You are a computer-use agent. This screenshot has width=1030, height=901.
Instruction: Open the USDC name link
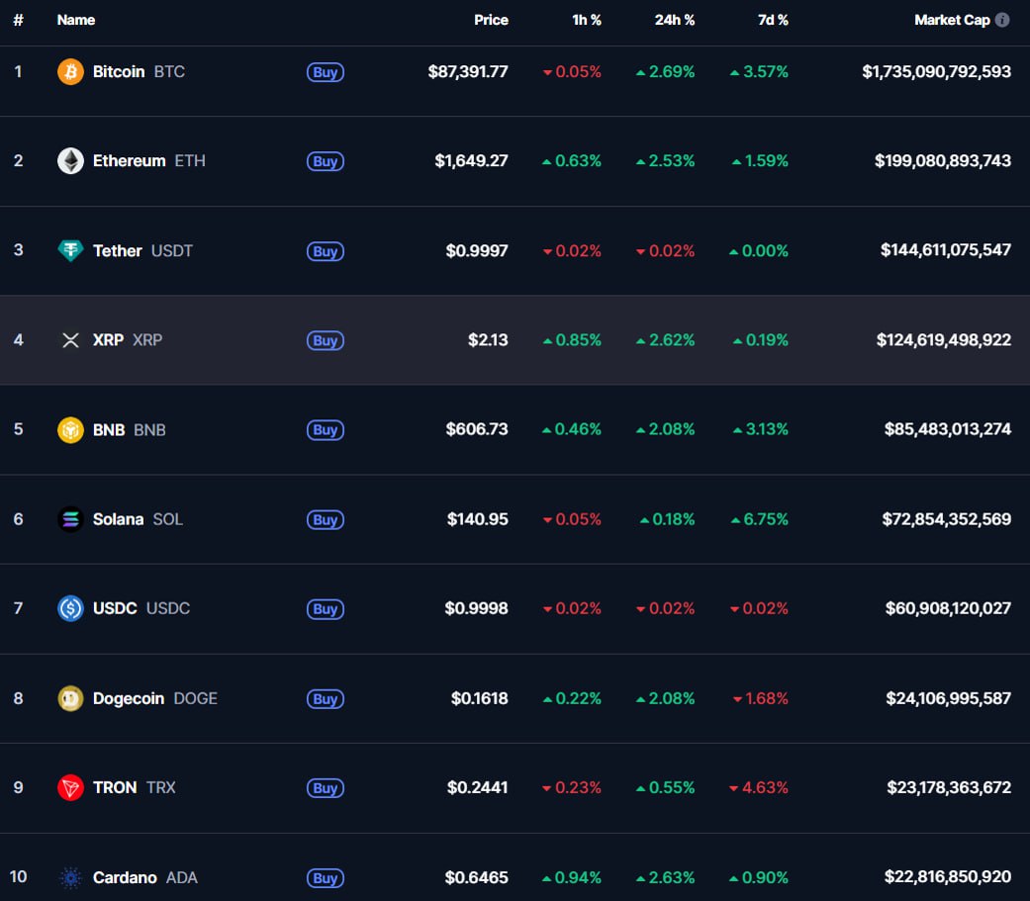point(141,609)
